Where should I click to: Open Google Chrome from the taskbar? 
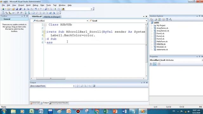pyautogui.click(x=96, y=111)
